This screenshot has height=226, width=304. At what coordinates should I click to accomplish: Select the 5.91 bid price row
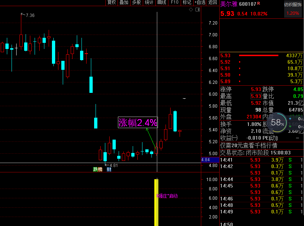[x=261, y=68]
